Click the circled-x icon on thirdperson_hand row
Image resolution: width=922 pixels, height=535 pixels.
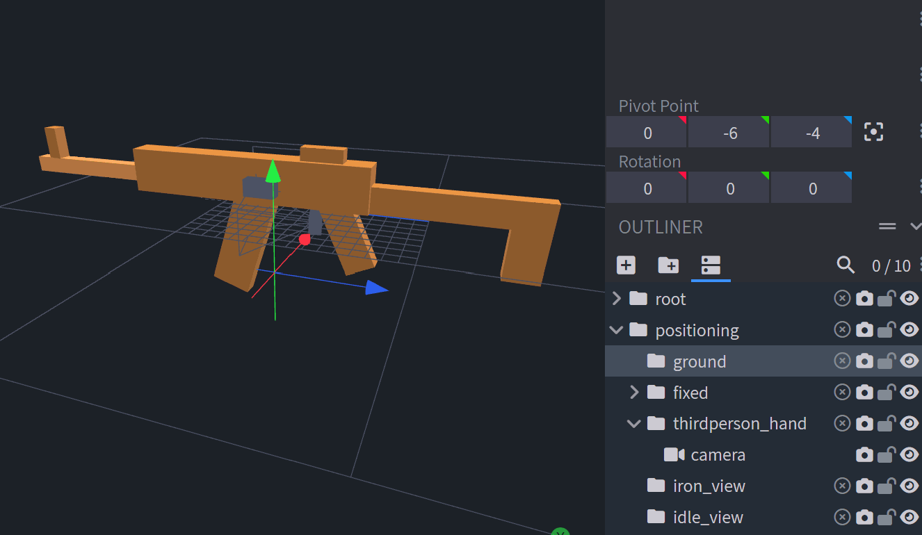(842, 424)
